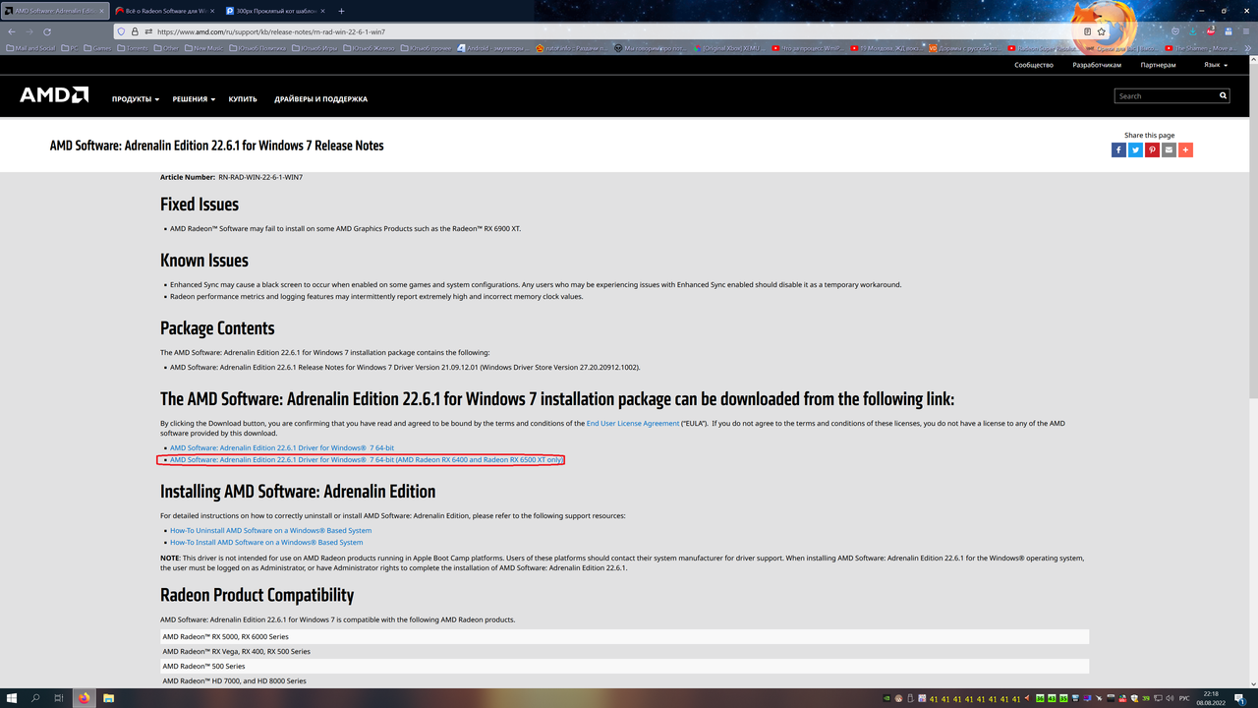This screenshot has height=708, width=1258.
Task: Open the Язык language dropdown
Action: coord(1216,65)
